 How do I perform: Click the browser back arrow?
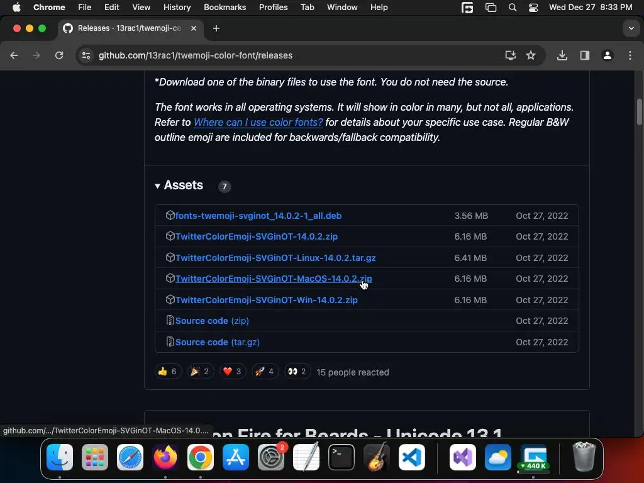14,55
